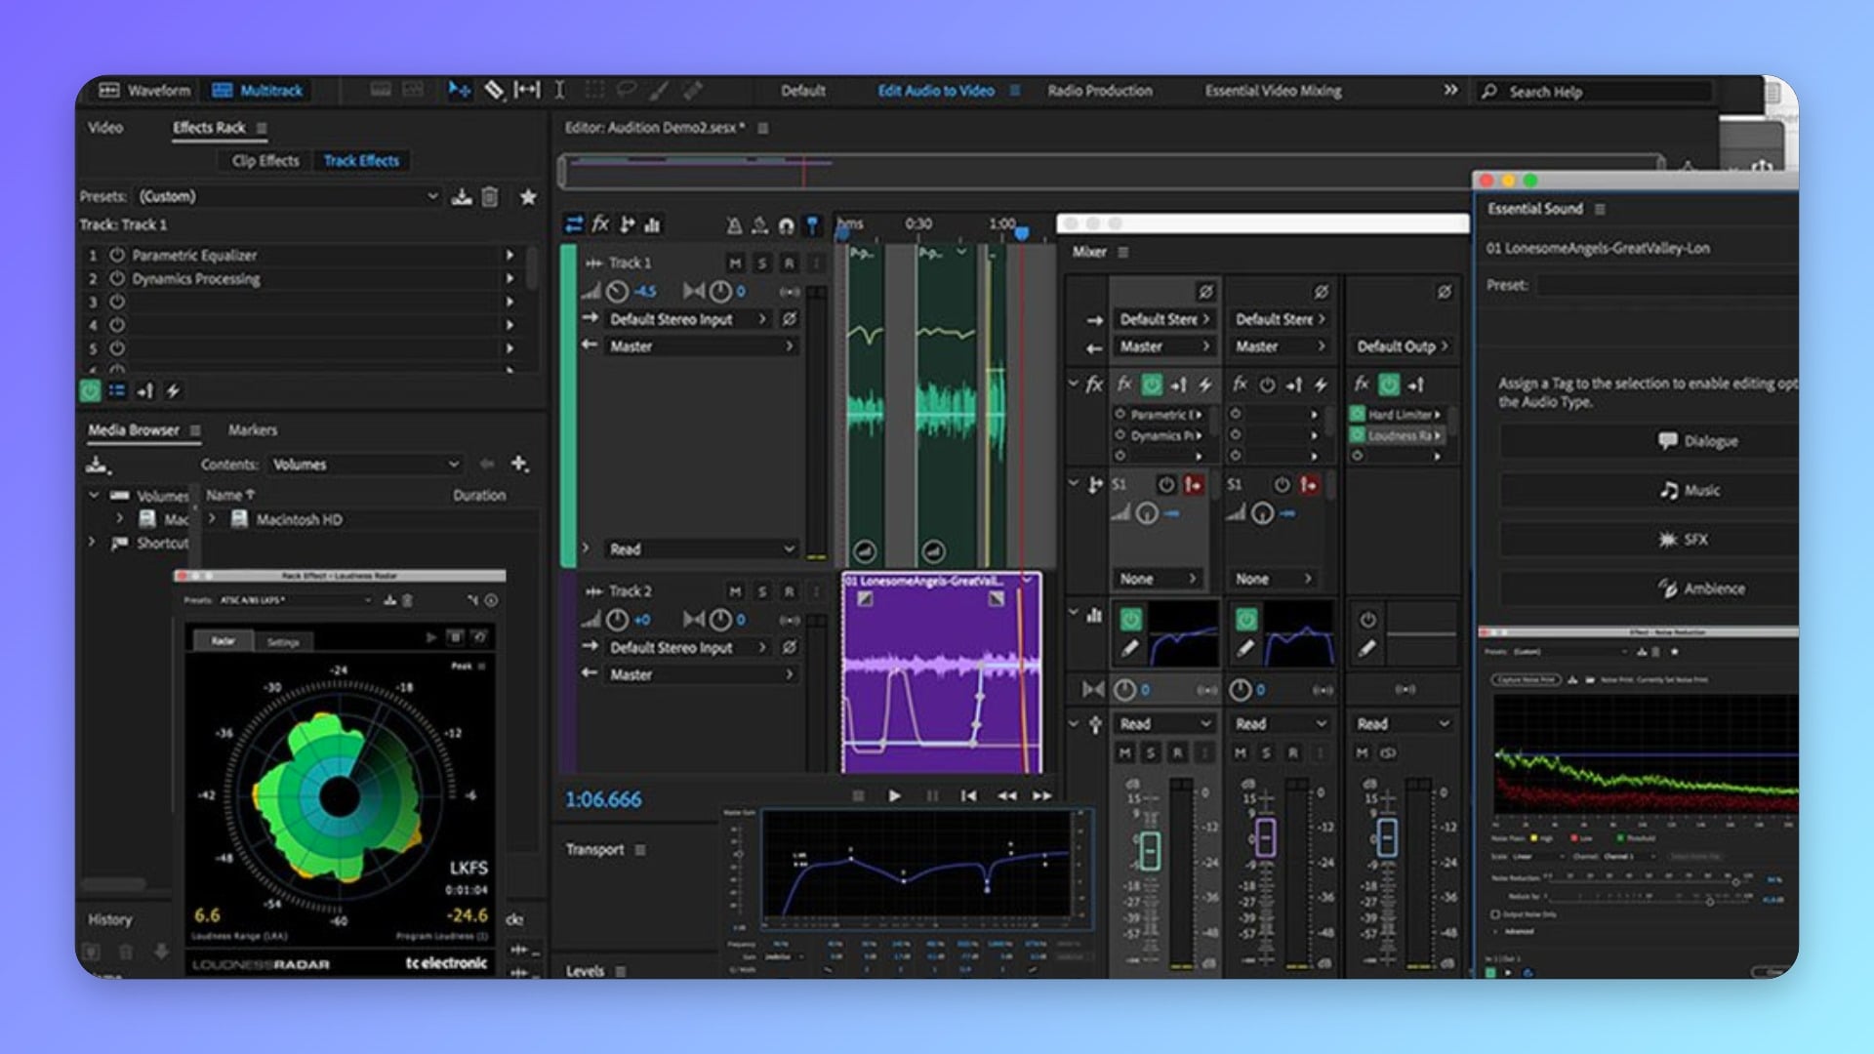Image resolution: width=1874 pixels, height=1054 pixels.
Task: Save effects rack preset icon
Action: [462, 197]
